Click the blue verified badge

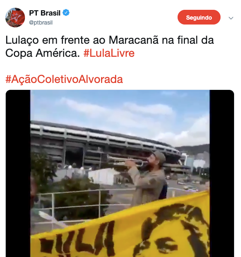click(66, 13)
